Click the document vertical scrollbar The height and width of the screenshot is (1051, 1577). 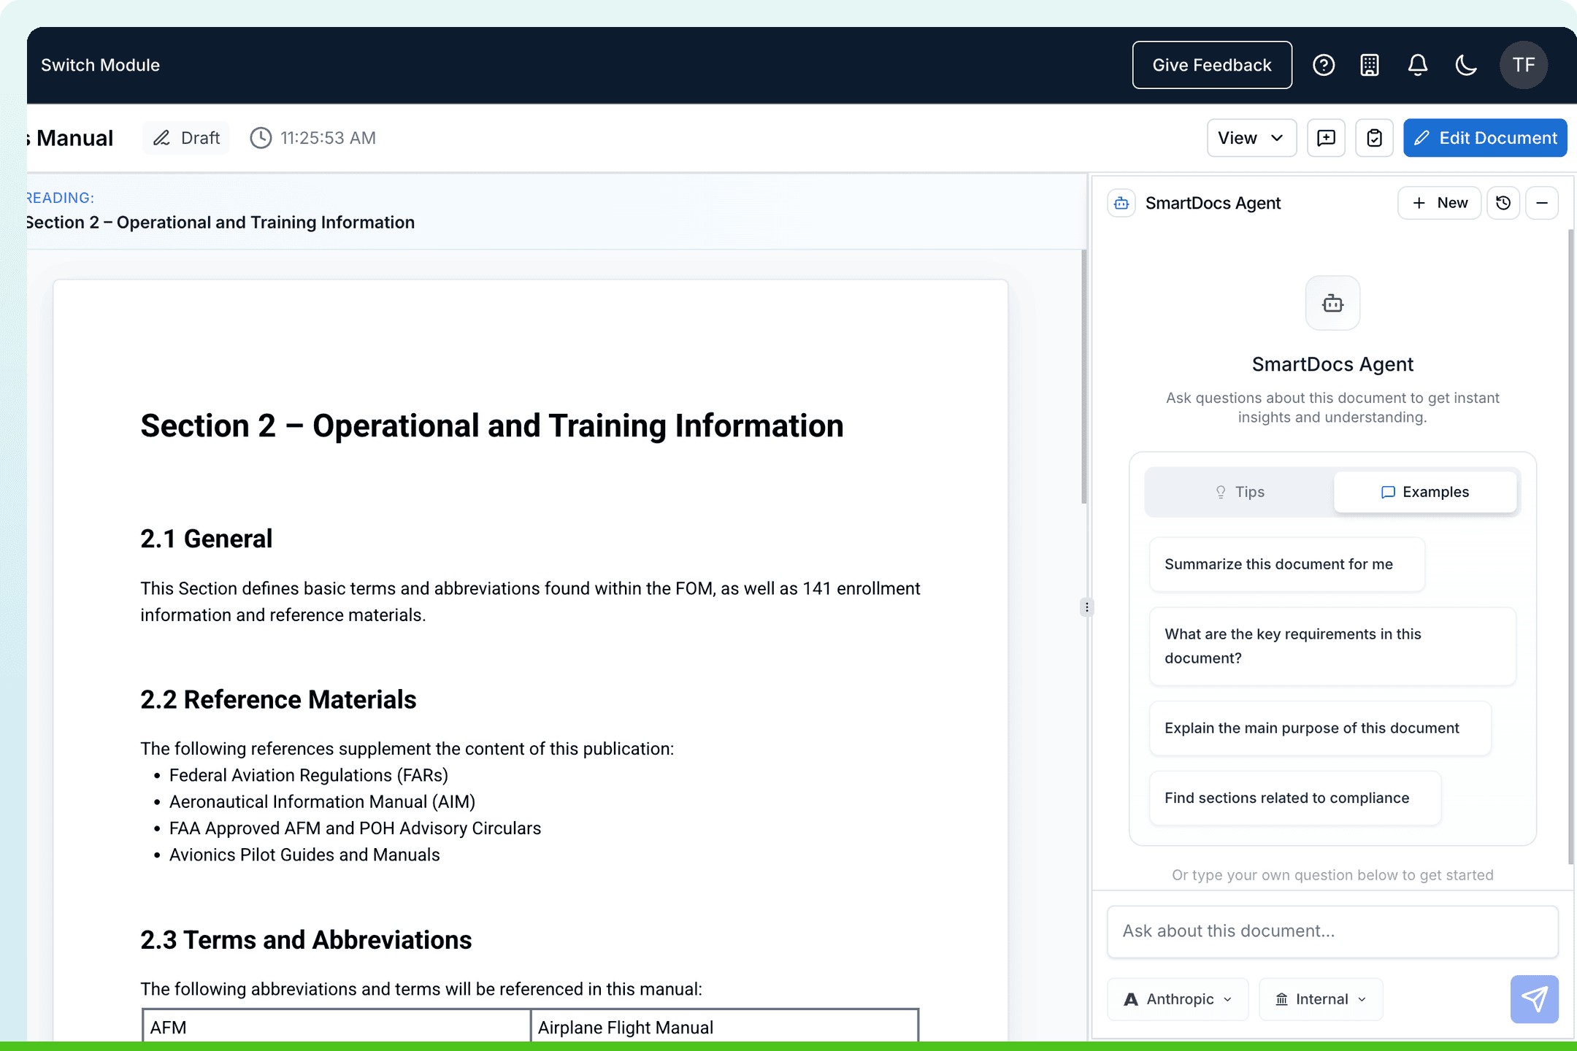pos(1083,377)
